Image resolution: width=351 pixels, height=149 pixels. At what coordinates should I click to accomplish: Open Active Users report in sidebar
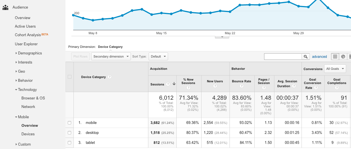pyautogui.click(x=25, y=26)
